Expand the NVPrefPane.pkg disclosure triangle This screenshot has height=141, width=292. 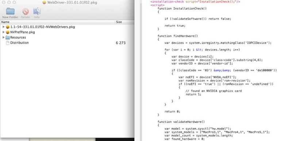3,32
